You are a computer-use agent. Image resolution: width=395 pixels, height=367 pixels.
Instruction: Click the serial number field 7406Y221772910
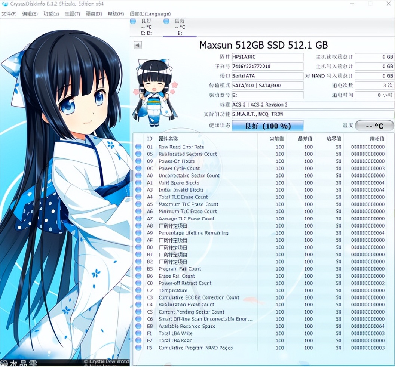tap(267, 67)
